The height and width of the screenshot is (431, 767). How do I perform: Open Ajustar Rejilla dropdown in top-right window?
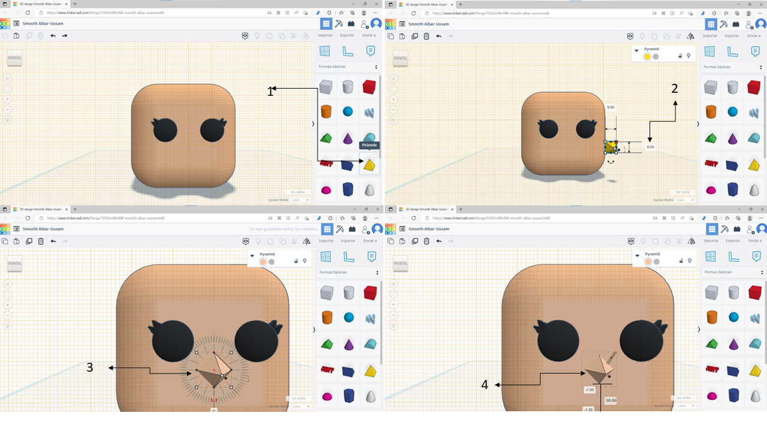[x=684, y=200]
